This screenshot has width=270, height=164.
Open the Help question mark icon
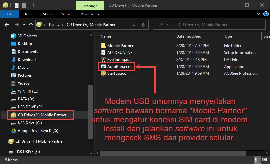(x=266, y=14)
